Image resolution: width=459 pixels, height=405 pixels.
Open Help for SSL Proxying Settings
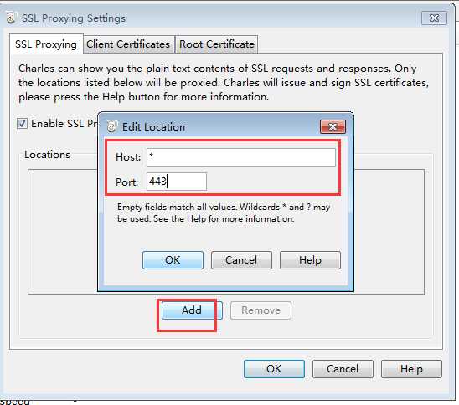coord(411,369)
